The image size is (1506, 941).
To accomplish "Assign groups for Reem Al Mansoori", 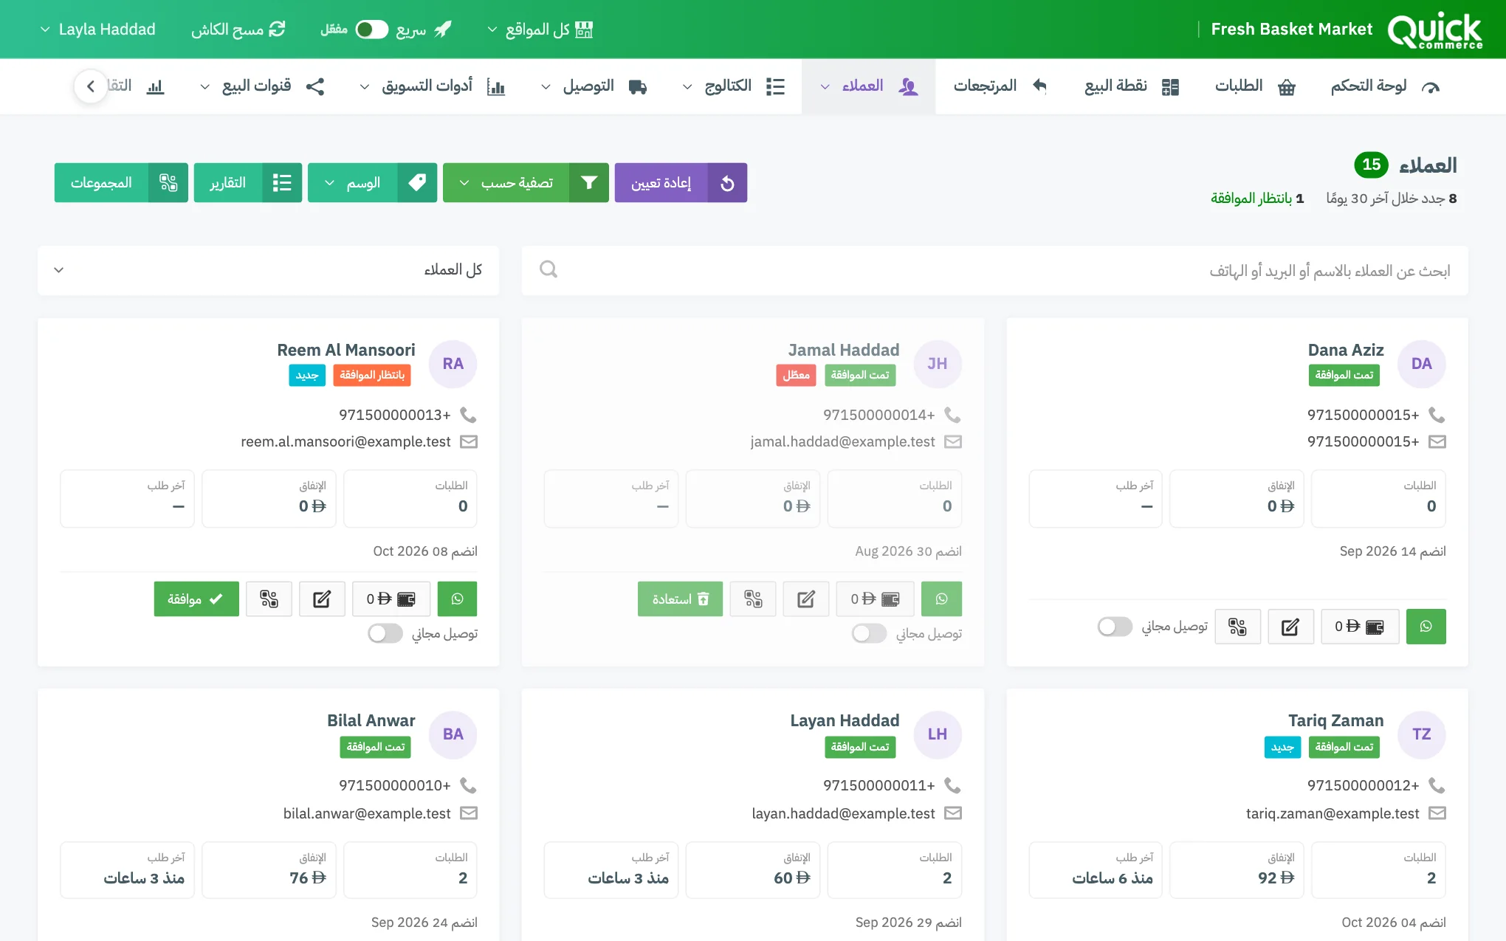I will click(x=269, y=599).
